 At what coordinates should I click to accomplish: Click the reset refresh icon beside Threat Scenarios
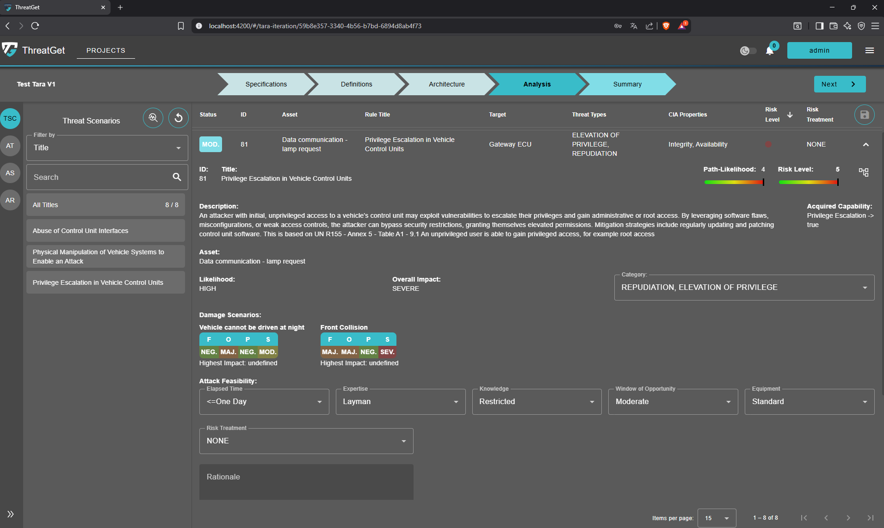point(178,118)
